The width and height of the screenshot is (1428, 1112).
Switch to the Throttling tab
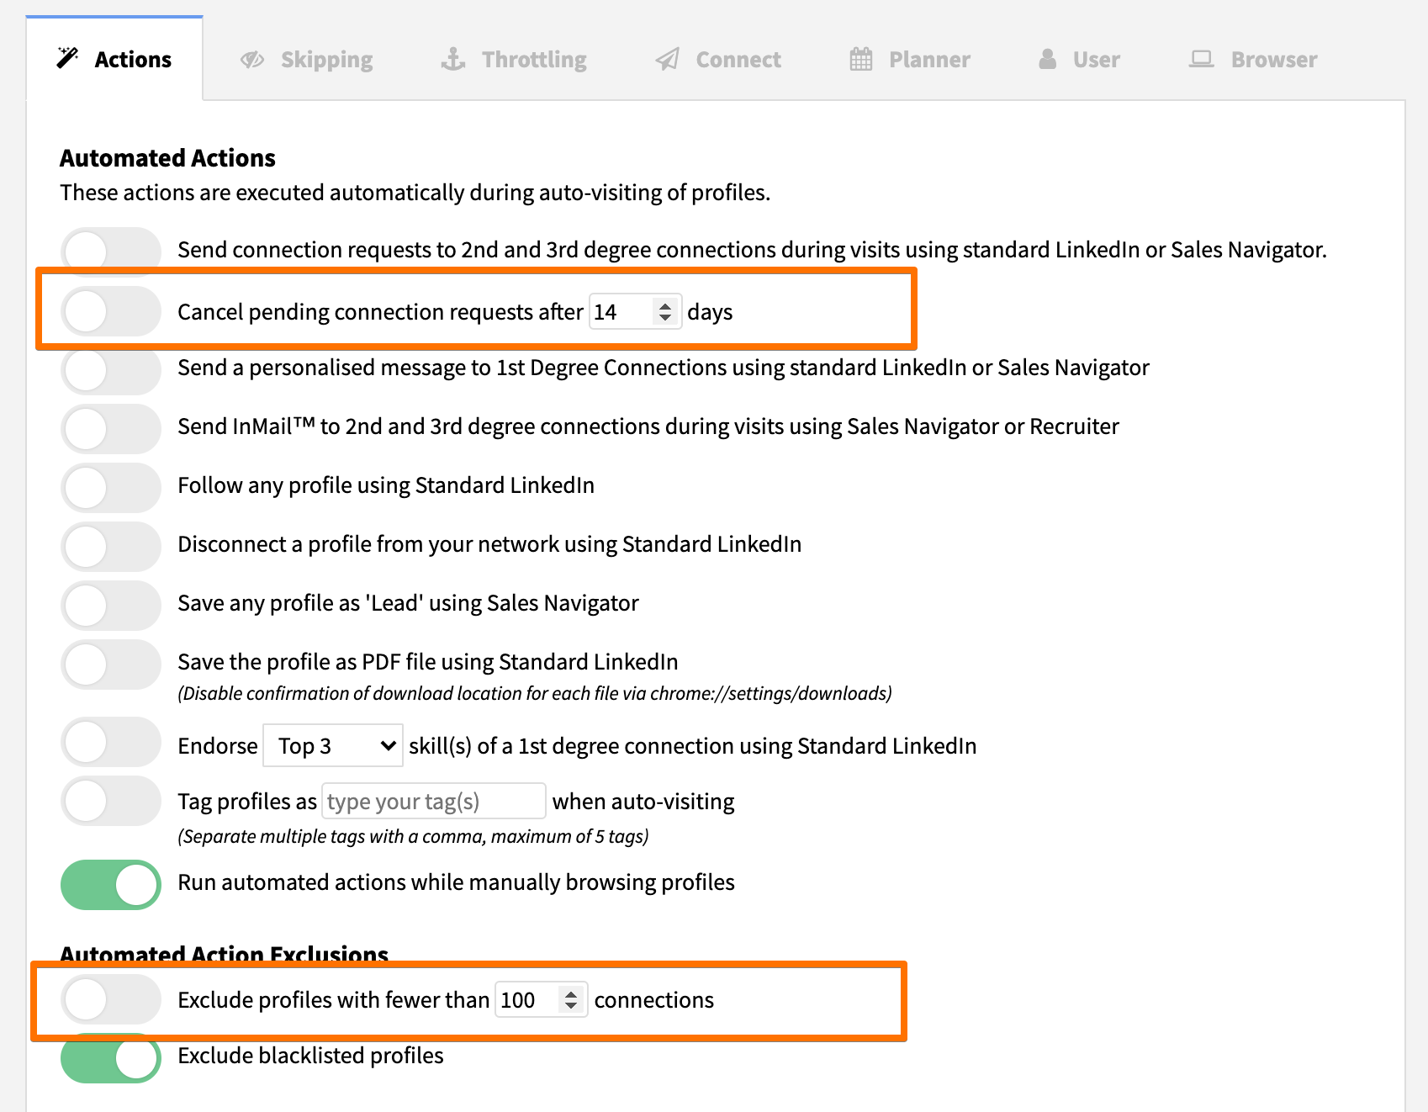tap(514, 59)
